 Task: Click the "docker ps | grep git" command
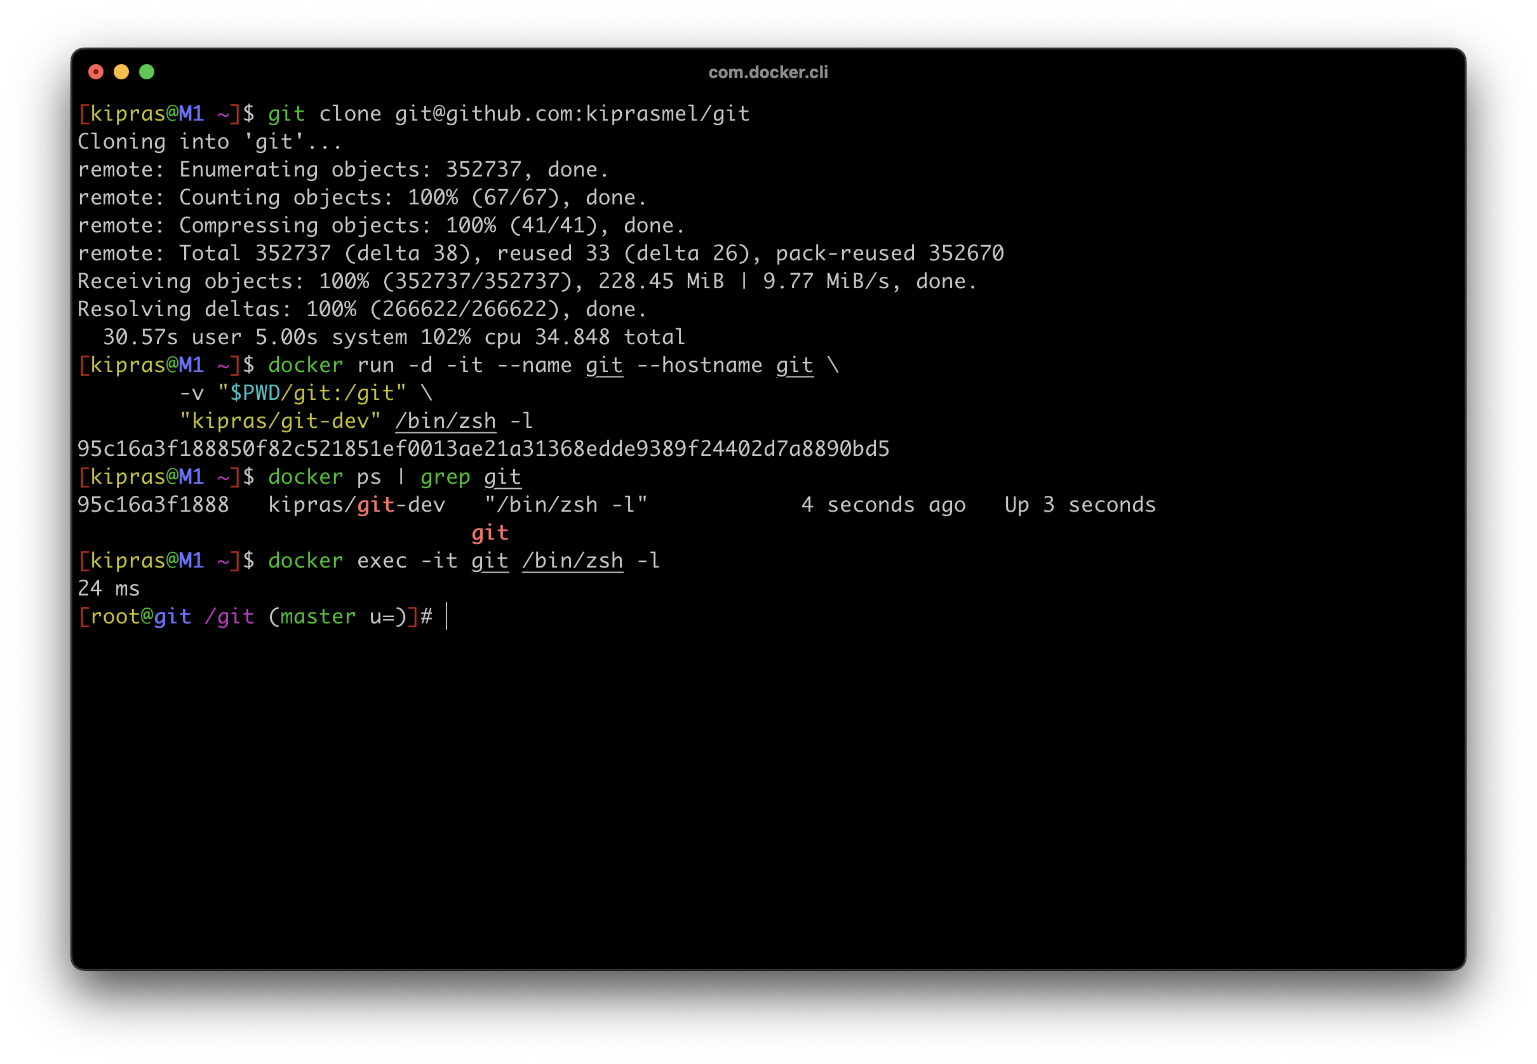(394, 477)
